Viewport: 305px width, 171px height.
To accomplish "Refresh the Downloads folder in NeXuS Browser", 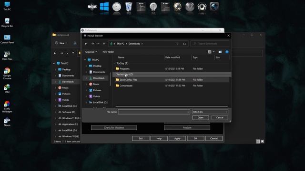I will click(x=184, y=44).
